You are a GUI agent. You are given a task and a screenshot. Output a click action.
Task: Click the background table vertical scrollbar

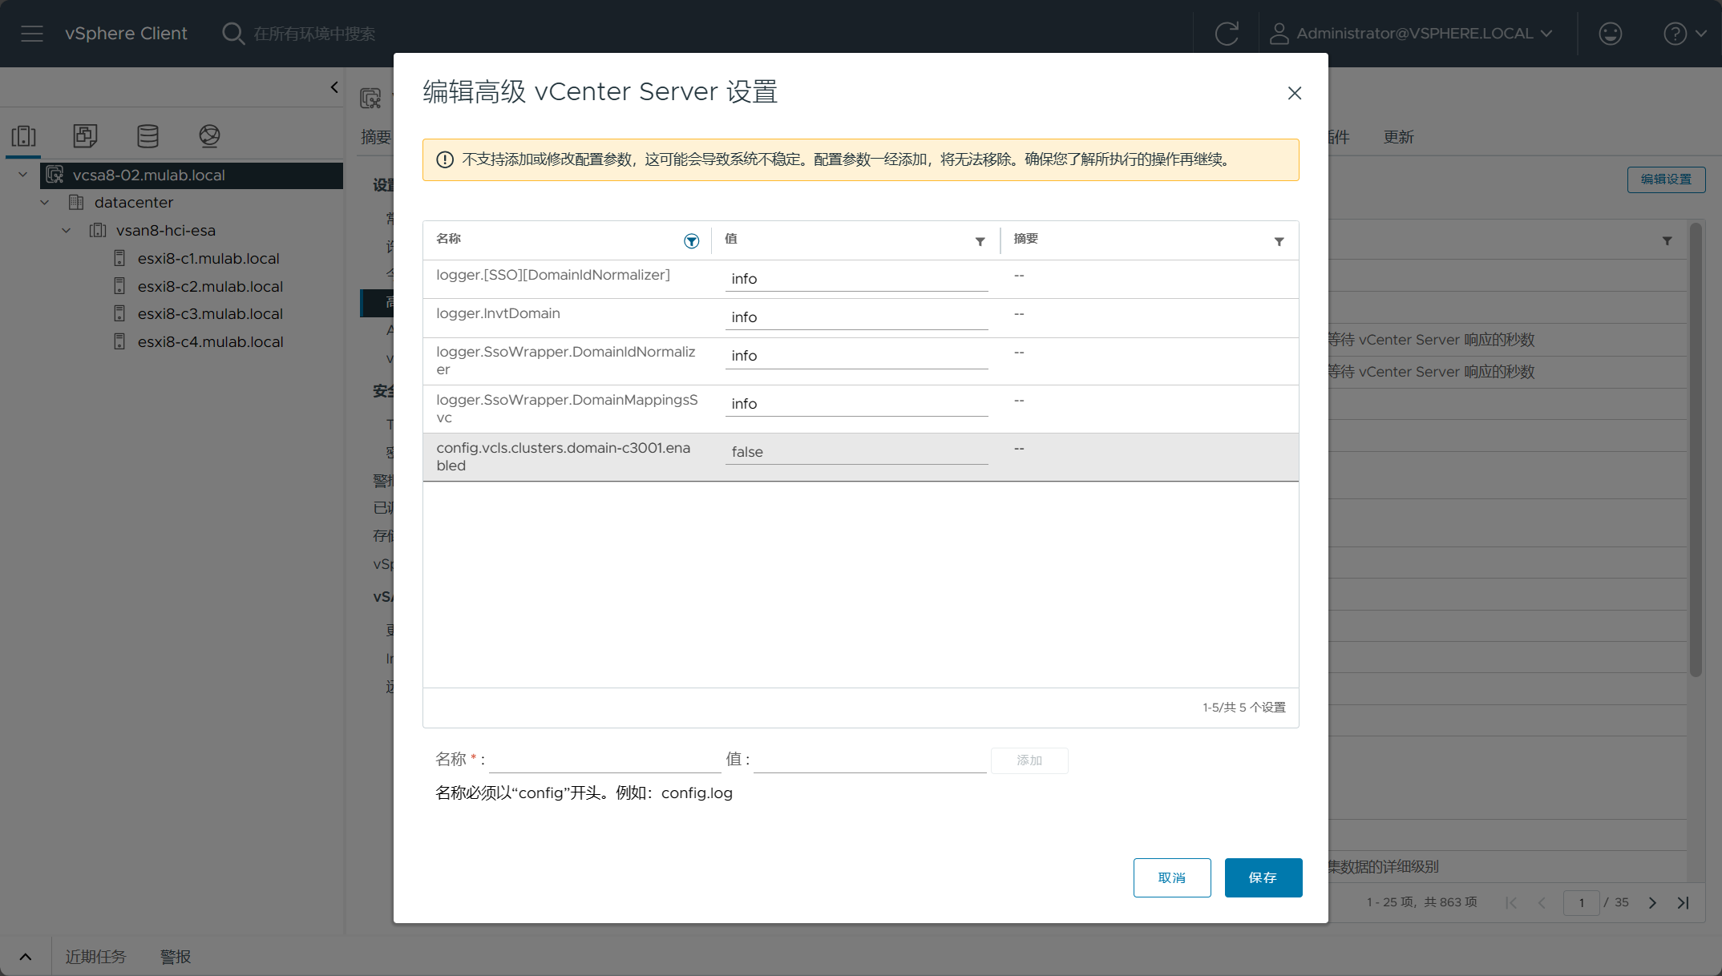pos(1696,450)
